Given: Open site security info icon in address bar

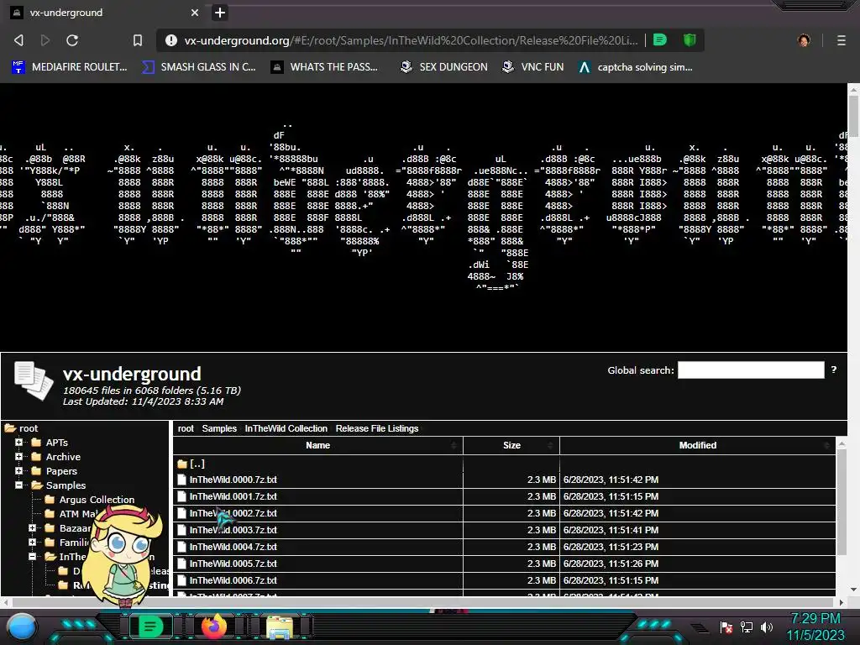Looking at the screenshot, I should point(171,40).
